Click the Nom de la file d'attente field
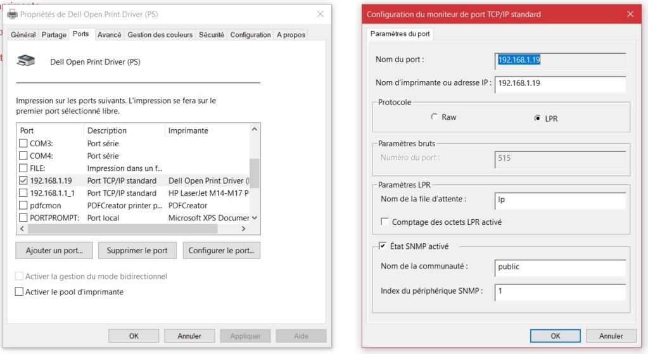The height and width of the screenshot is (354, 648). click(561, 200)
